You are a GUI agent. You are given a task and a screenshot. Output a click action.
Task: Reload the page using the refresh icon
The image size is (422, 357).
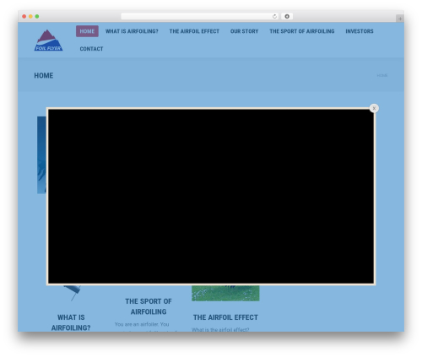click(x=274, y=17)
